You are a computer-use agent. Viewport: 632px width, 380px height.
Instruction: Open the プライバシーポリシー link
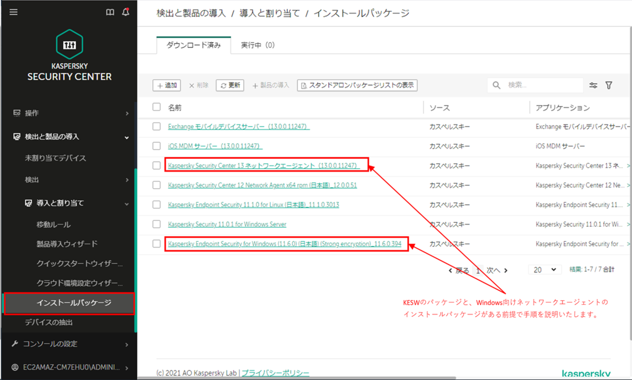tap(274, 372)
